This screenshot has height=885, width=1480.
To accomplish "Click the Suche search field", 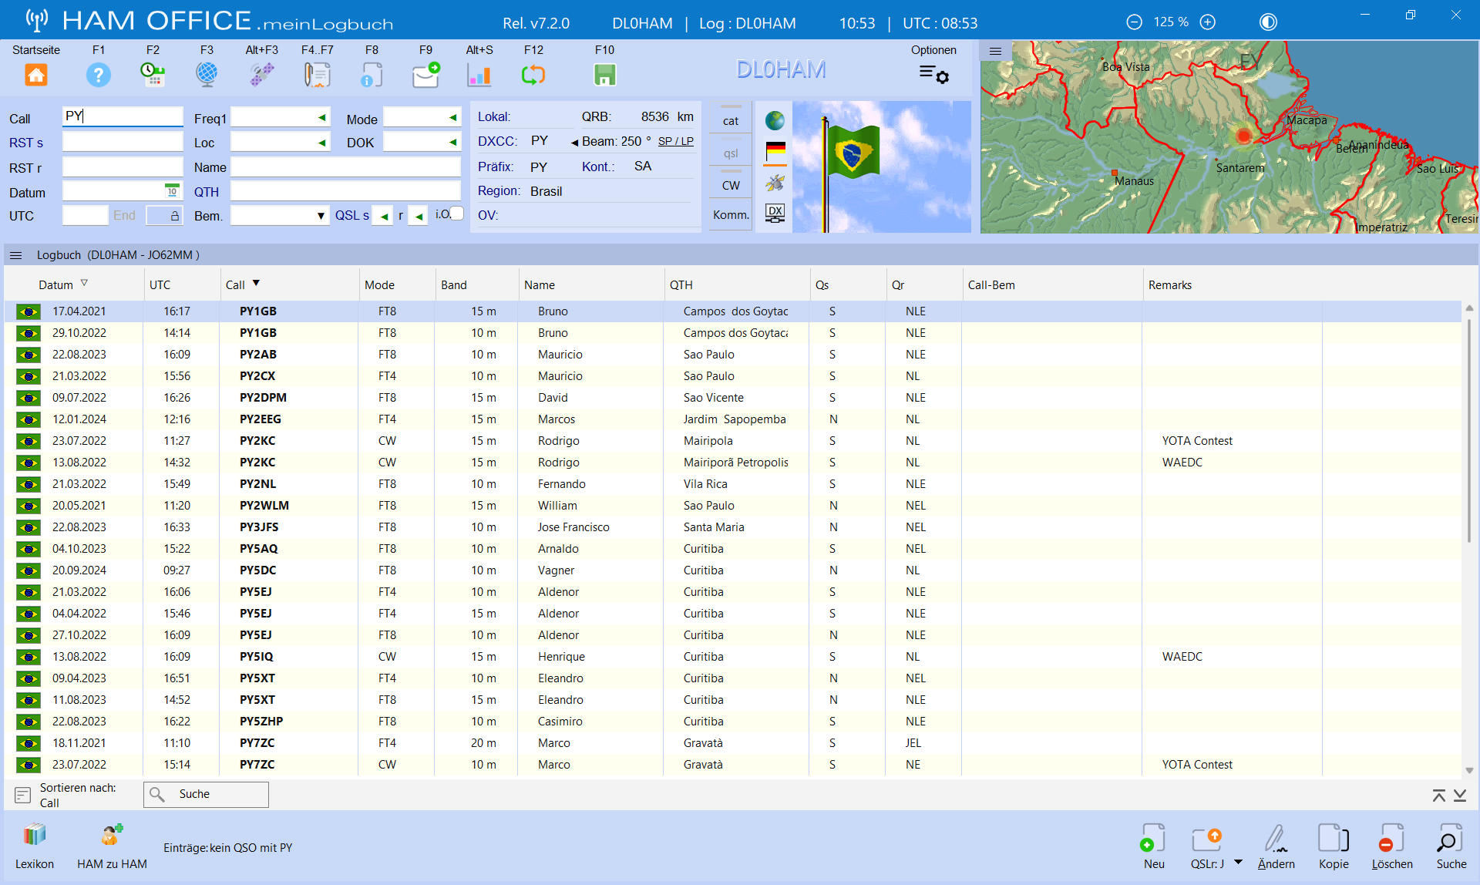I will coord(206,794).
